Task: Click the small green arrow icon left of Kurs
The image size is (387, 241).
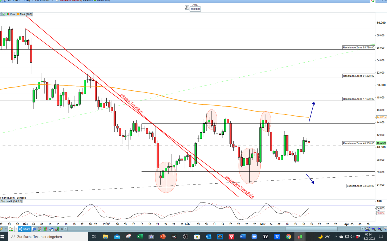Action: coord(4,14)
